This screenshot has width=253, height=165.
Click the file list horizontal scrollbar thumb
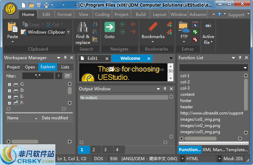pos(25,141)
